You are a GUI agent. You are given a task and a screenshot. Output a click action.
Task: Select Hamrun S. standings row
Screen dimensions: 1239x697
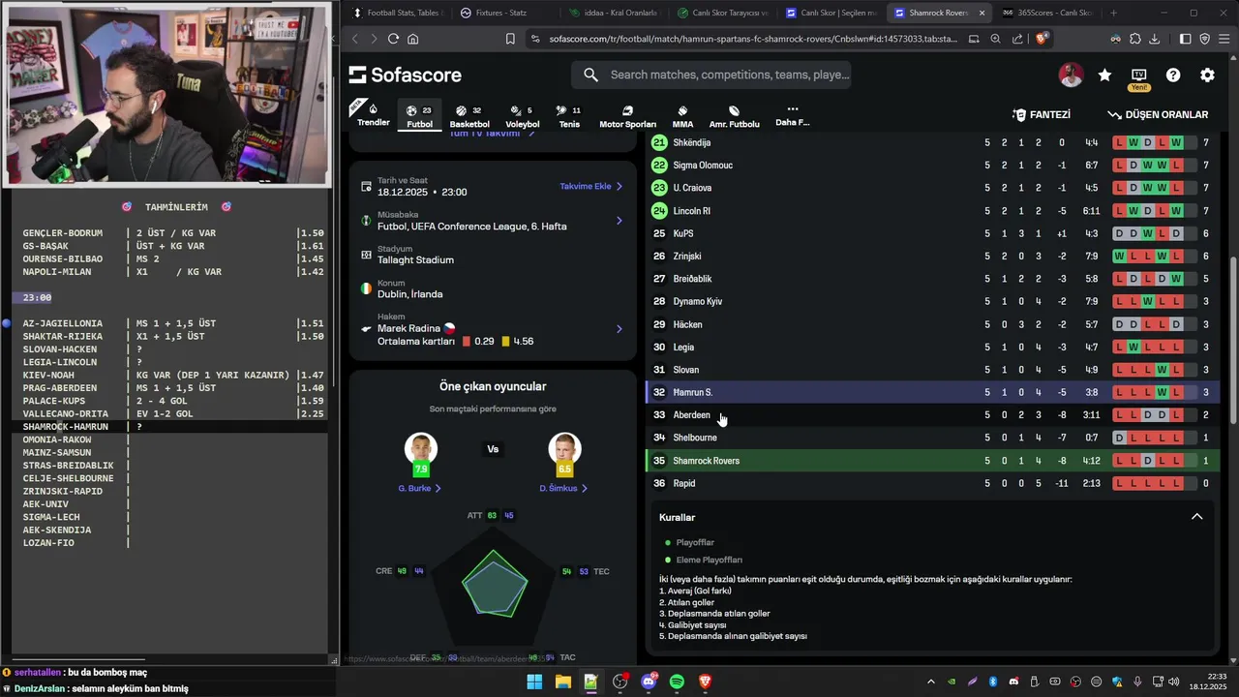[931, 392]
